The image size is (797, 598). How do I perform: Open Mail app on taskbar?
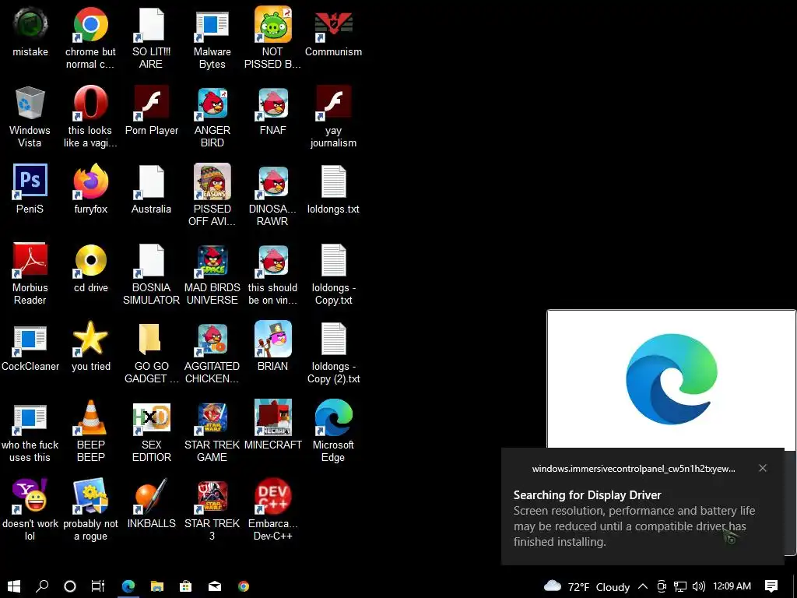point(215,586)
